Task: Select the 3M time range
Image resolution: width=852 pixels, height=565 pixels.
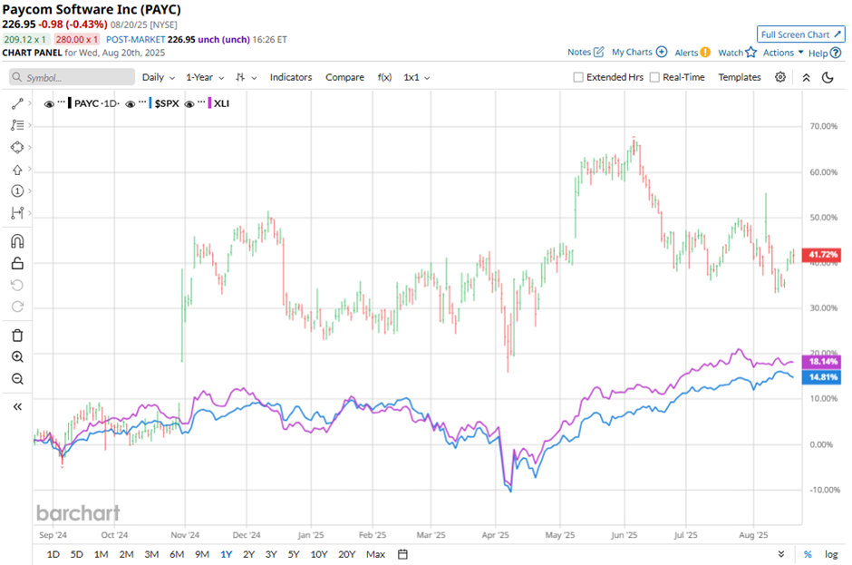Action: 151,554
